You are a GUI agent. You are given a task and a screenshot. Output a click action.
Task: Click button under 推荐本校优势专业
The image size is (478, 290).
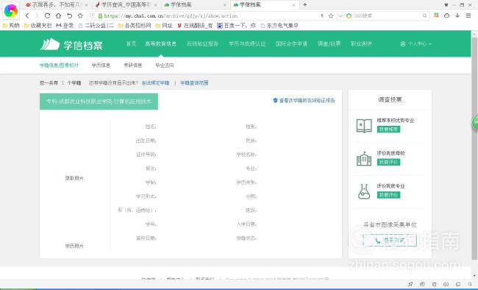[388, 129]
